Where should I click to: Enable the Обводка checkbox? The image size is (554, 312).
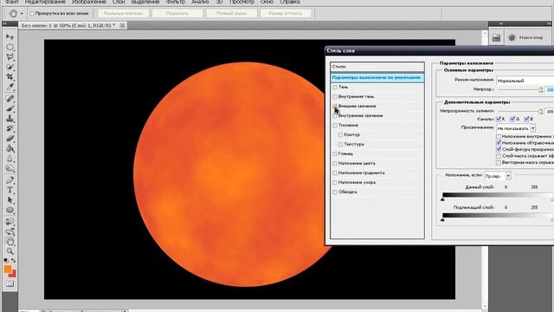(335, 192)
